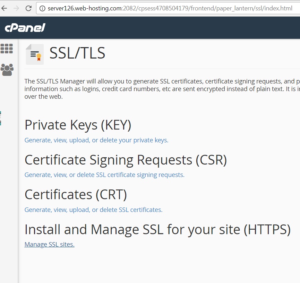
Task: Click Install and Manage SSL heading
Action: [158, 230]
